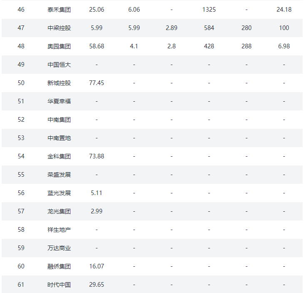Open the 奥园集团 entry

(x=59, y=46)
